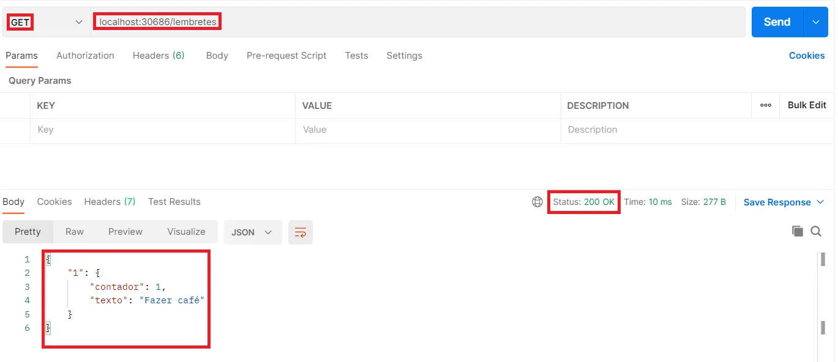Screen dimensions: 838x362
Task: Open the Cookies link at top right
Action: point(807,56)
